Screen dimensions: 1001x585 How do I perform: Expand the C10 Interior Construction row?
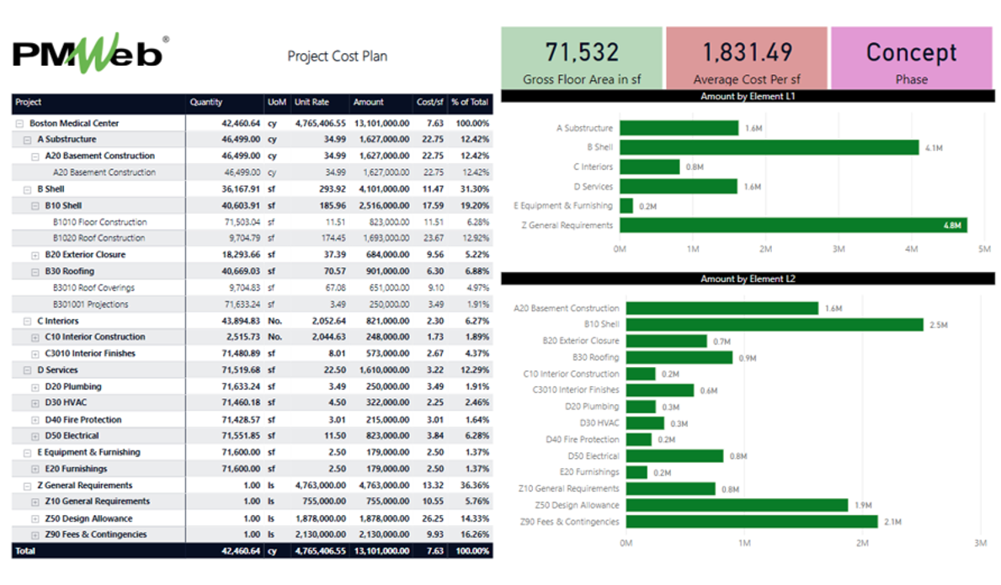35,338
